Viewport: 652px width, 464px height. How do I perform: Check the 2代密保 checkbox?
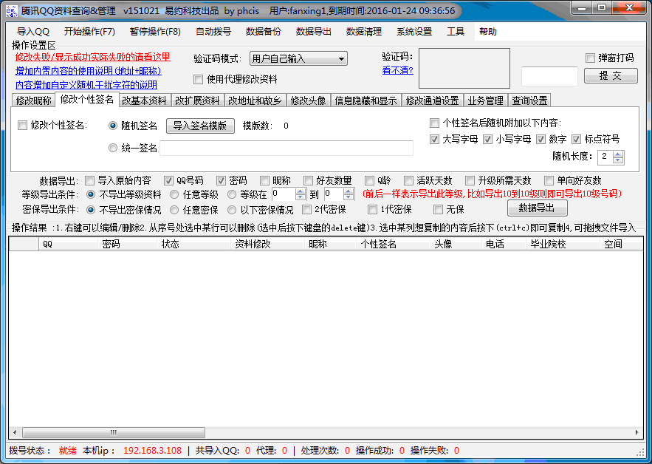(307, 209)
